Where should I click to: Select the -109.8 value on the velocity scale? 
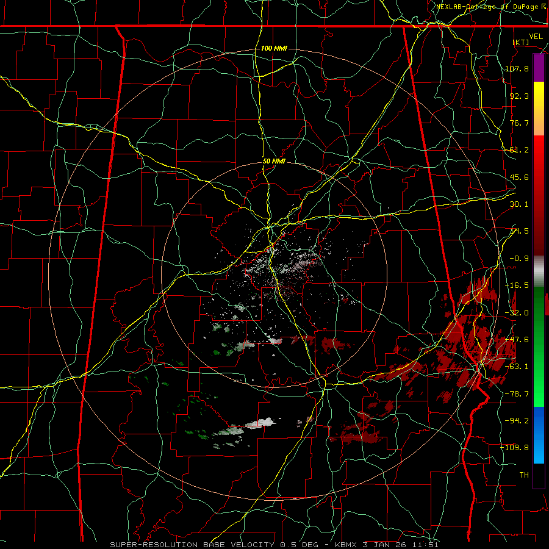pos(515,448)
